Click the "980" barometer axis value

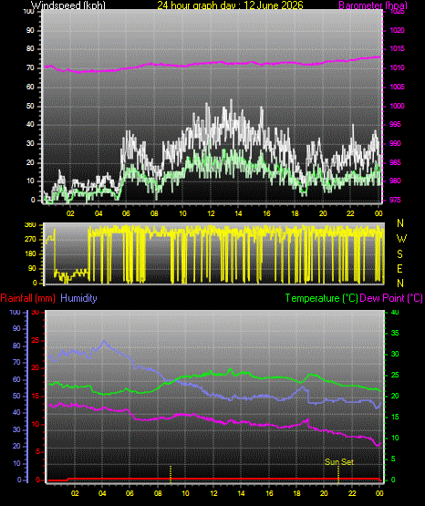[395, 181]
